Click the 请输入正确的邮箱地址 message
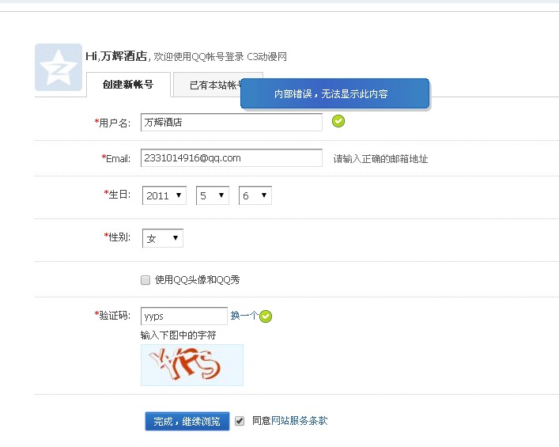The image size is (559, 447). 380,159
